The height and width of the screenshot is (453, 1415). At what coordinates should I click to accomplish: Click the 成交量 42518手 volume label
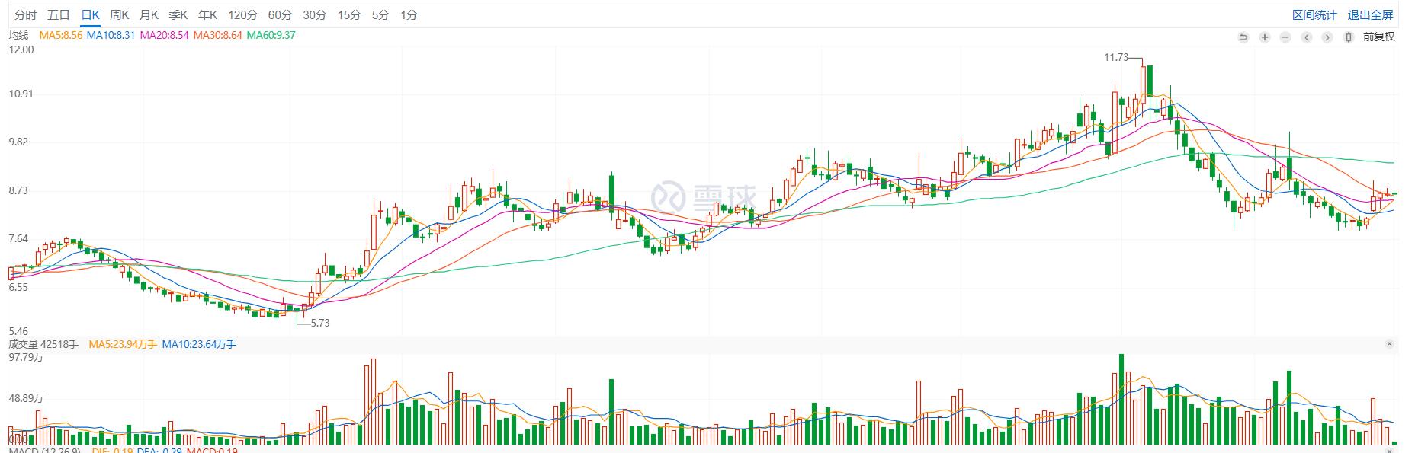[x=43, y=344]
